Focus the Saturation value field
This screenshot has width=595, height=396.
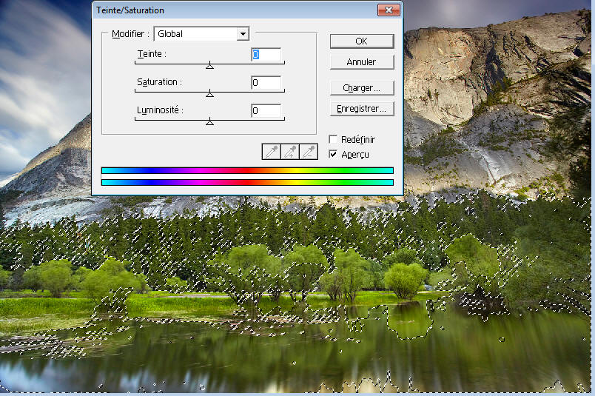pos(266,83)
